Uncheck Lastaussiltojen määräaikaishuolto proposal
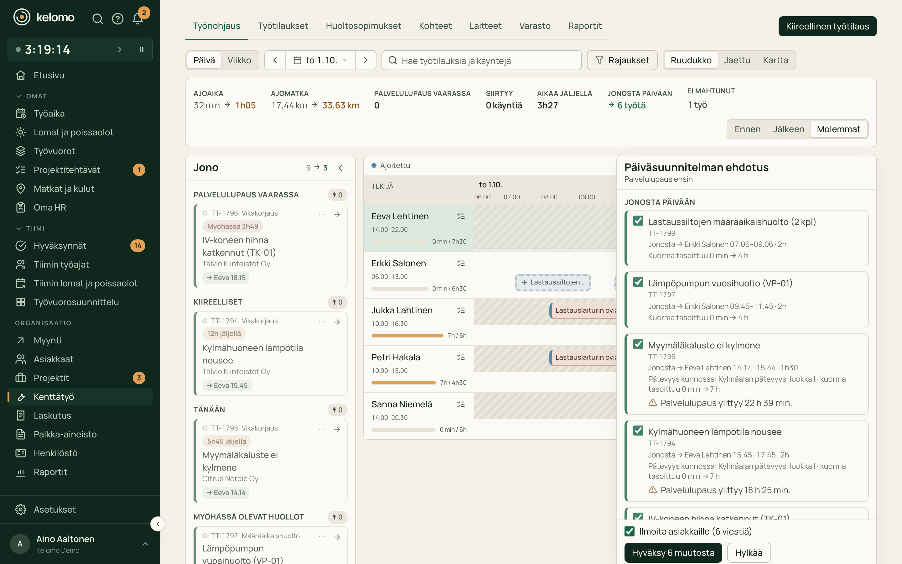The width and height of the screenshot is (902, 564). click(638, 221)
